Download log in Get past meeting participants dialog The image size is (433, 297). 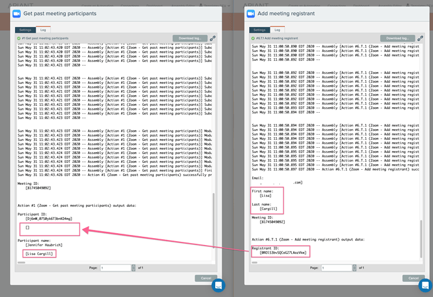190,38
